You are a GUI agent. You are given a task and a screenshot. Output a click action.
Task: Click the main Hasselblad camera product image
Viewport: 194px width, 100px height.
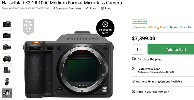tap(69, 64)
